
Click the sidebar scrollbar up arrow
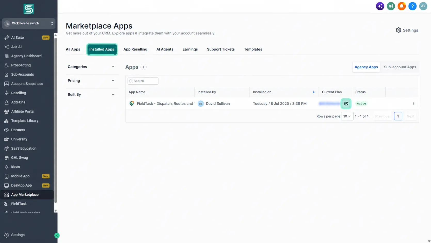(55, 35)
